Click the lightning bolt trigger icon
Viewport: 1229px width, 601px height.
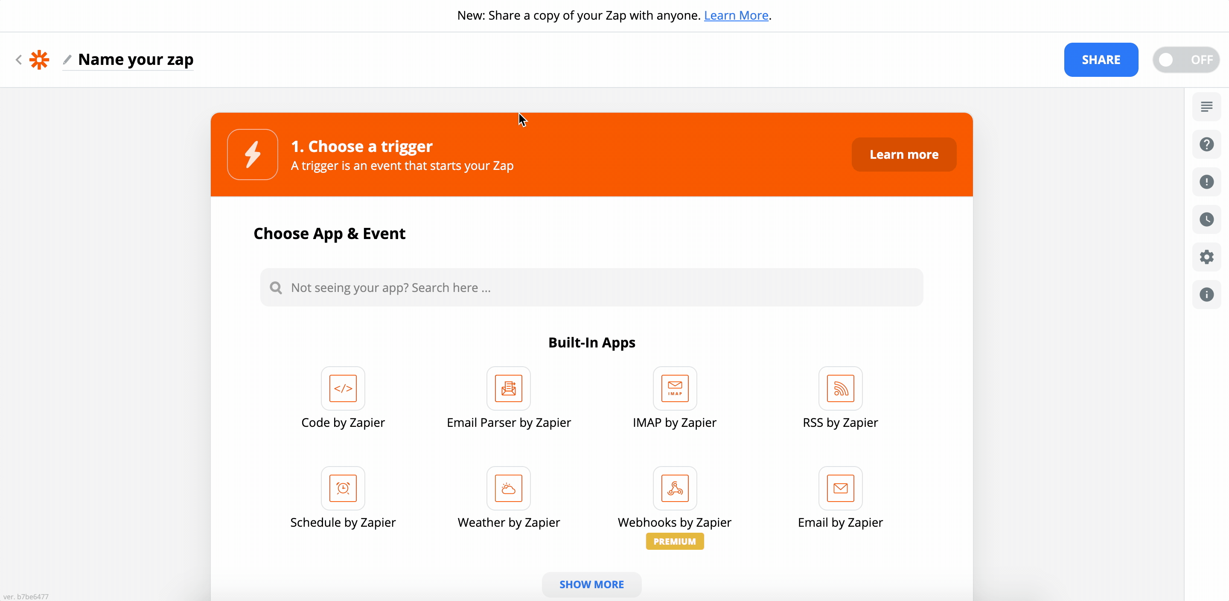[252, 155]
